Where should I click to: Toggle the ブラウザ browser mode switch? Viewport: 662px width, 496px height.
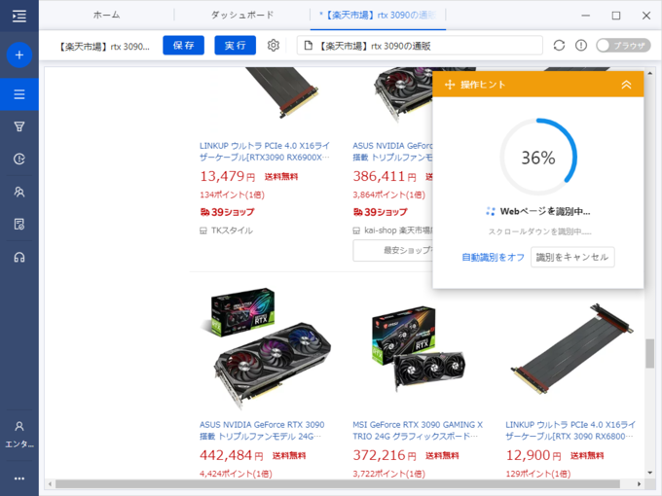pos(623,46)
